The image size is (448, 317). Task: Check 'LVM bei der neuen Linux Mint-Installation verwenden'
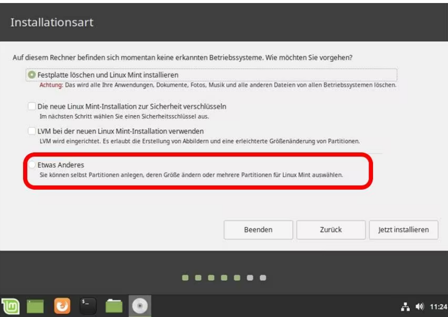[x=32, y=131]
